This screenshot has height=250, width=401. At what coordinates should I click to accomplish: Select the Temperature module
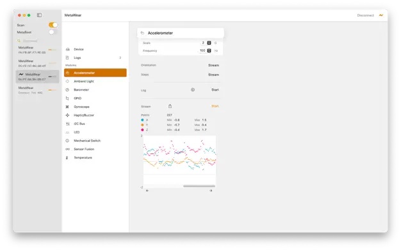95,157
